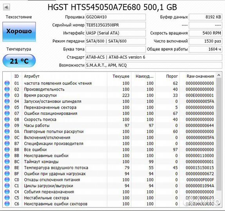Click the previous disk arrow button
The height and width of the screenshot is (211, 225).
pos(7,7)
